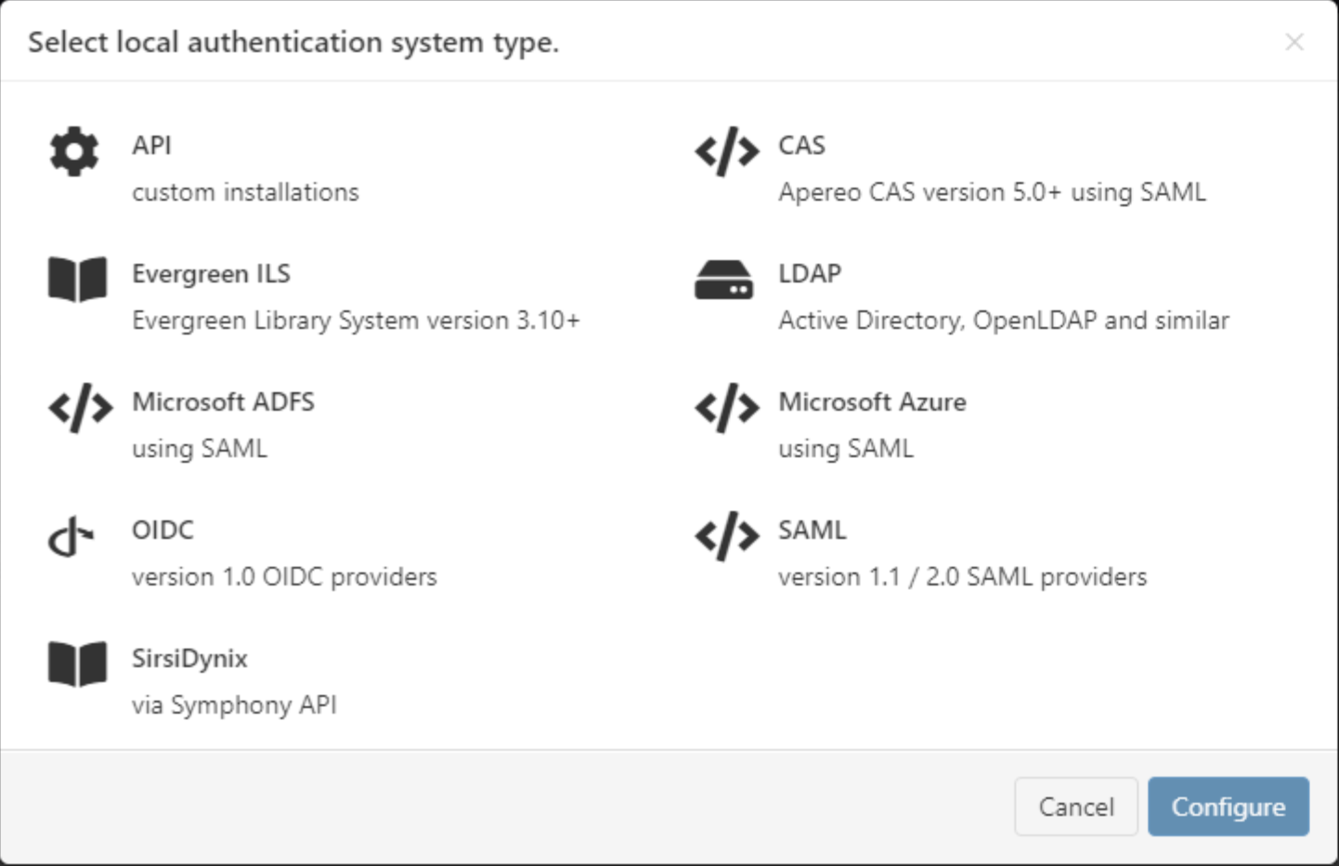Viewport: 1339px width, 866px height.
Task: Pick Microsoft ADFS using SAML
Action: click(x=224, y=424)
